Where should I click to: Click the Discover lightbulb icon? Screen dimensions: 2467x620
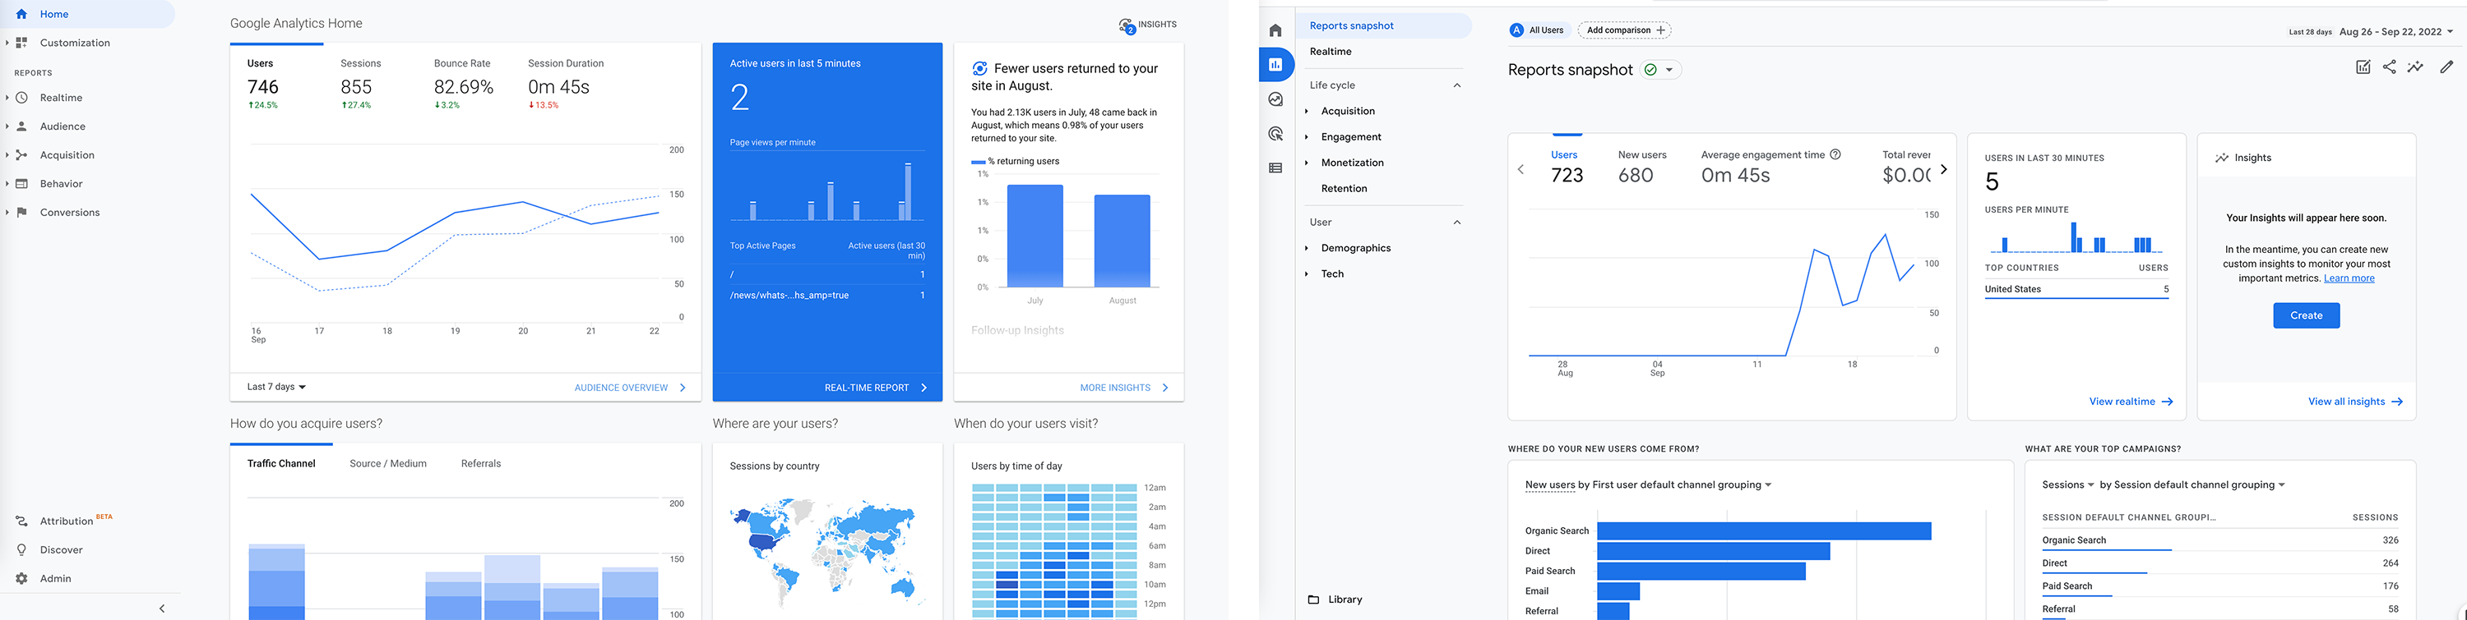(21, 550)
